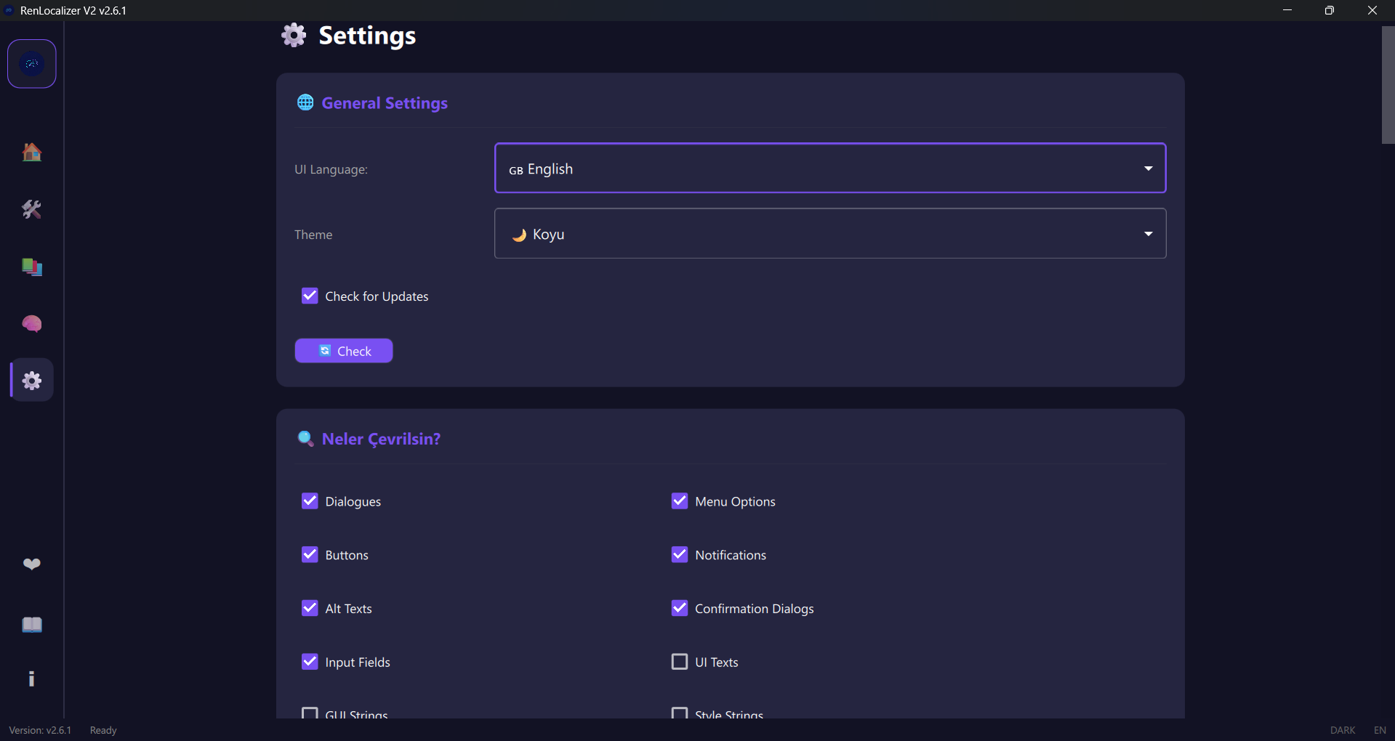Viewport: 1395px width, 741px height.
Task: Click the RenLocalizer logo at top of sidebar
Action: click(x=32, y=64)
